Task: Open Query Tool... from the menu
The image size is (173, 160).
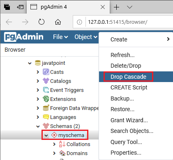Action: pyautogui.click(x=136, y=142)
